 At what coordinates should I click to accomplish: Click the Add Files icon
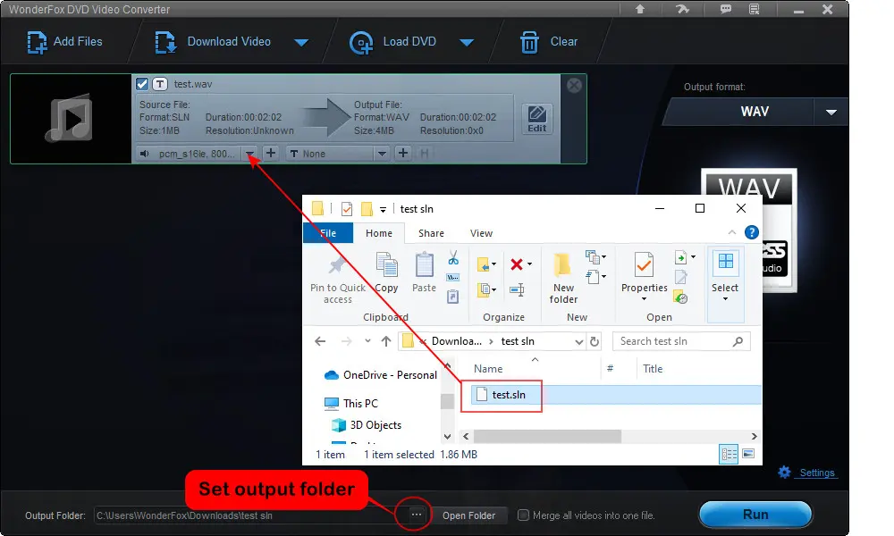click(x=37, y=42)
